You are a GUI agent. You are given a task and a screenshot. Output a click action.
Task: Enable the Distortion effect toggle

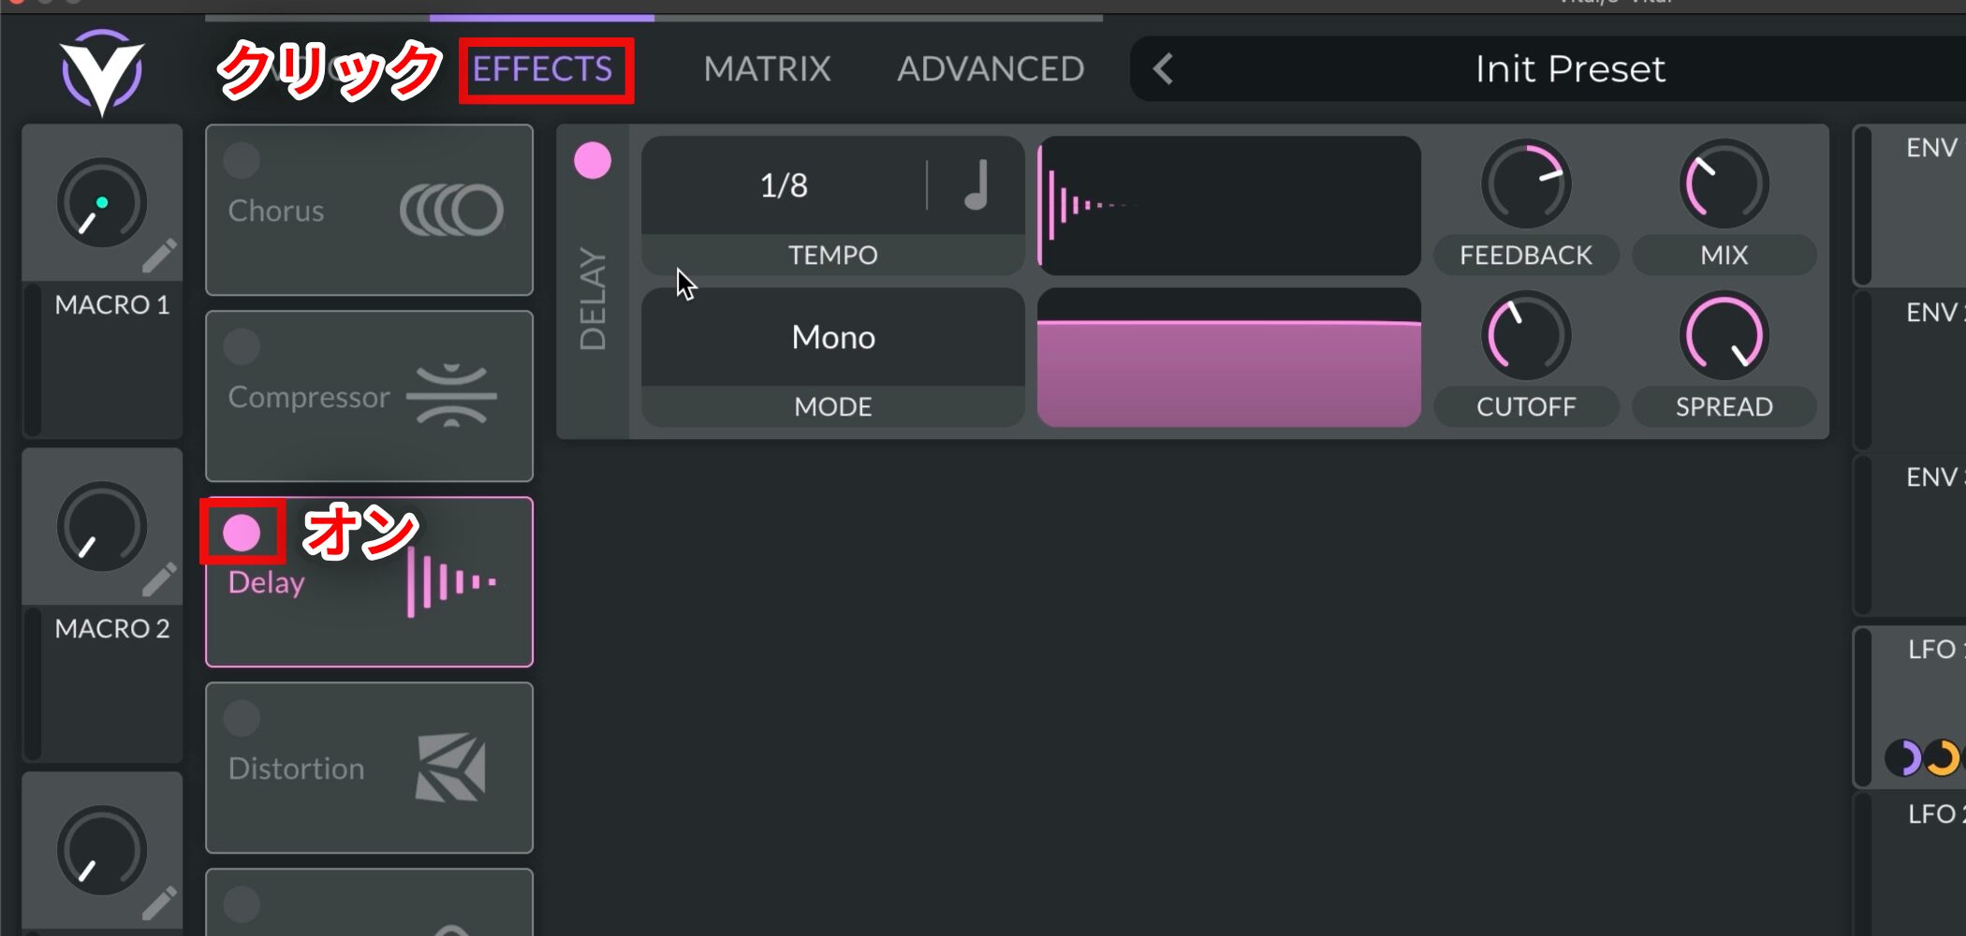242,718
